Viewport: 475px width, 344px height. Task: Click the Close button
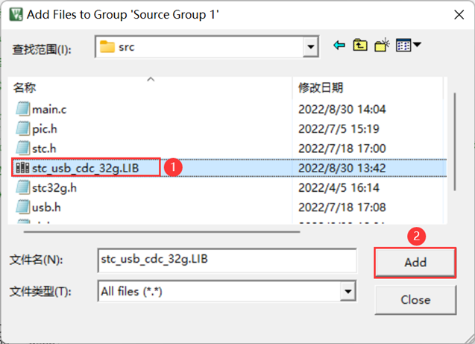tap(415, 300)
